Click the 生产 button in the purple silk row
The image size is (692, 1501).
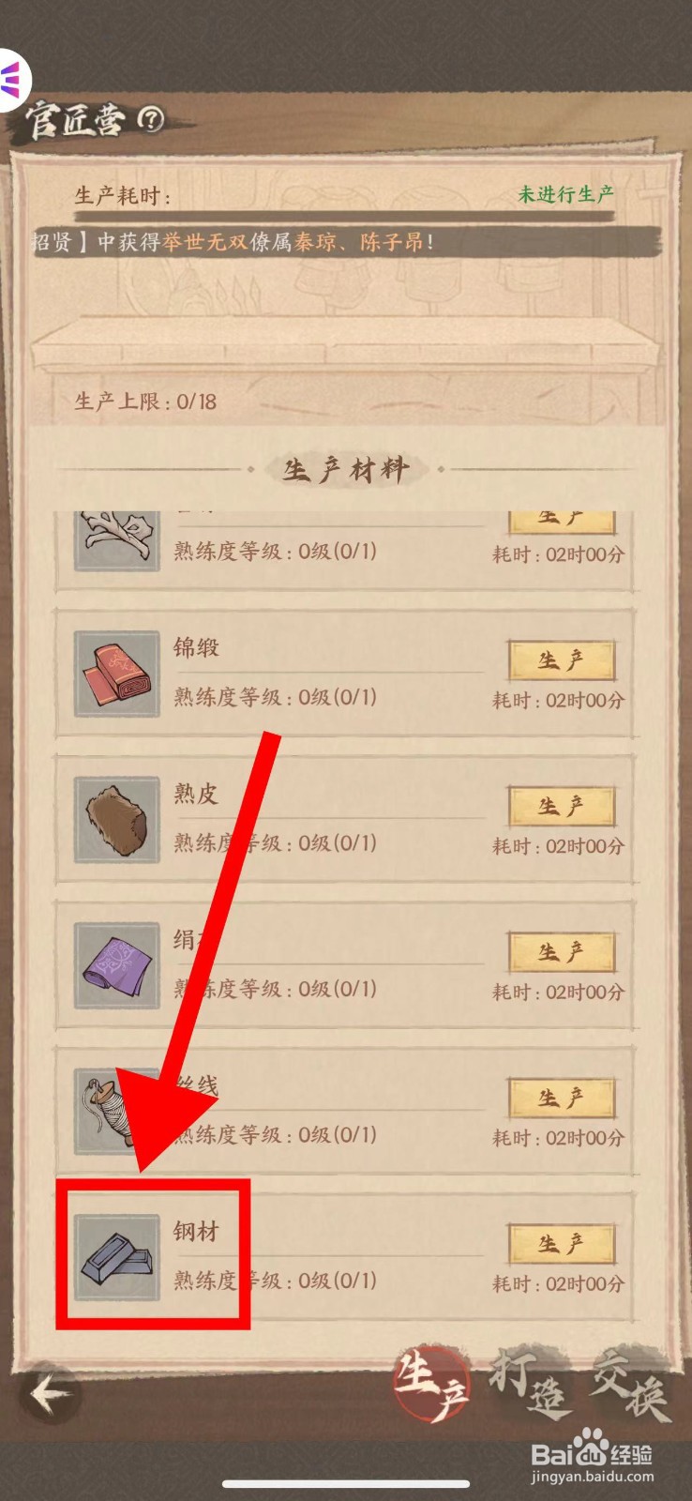[x=562, y=952]
